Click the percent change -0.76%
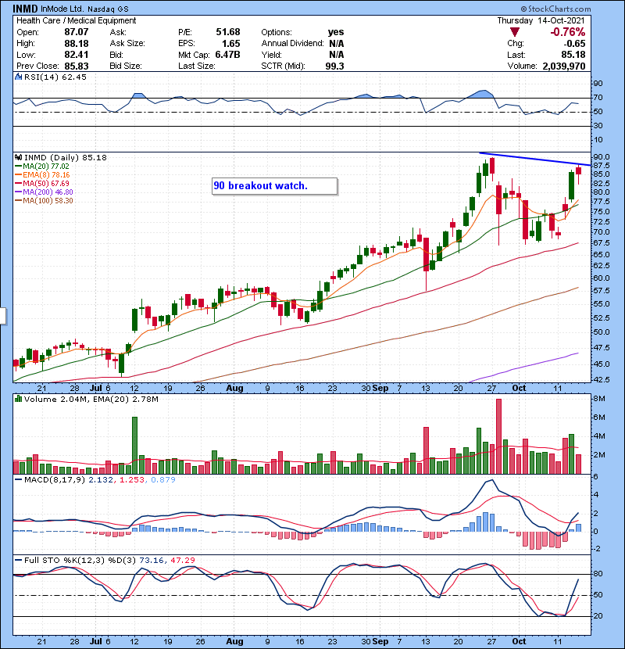 pyautogui.click(x=567, y=32)
